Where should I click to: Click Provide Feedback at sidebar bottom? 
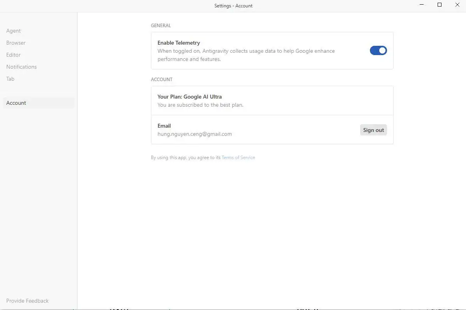point(28,301)
